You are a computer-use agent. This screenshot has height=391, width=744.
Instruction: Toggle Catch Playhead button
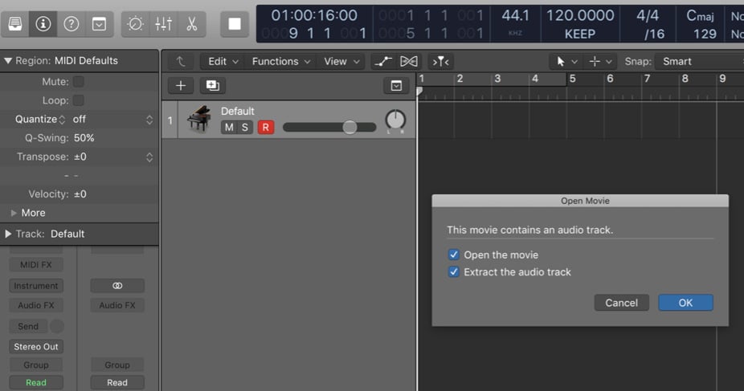441,62
